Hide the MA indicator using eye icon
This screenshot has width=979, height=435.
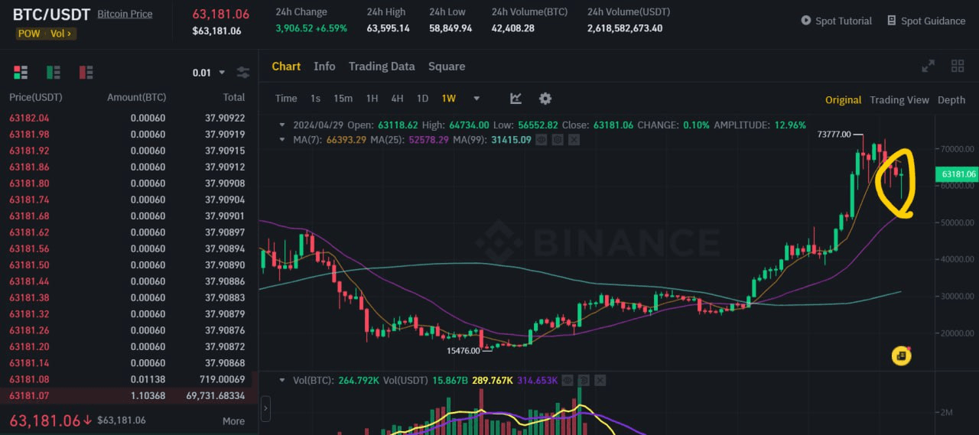pyautogui.click(x=541, y=140)
